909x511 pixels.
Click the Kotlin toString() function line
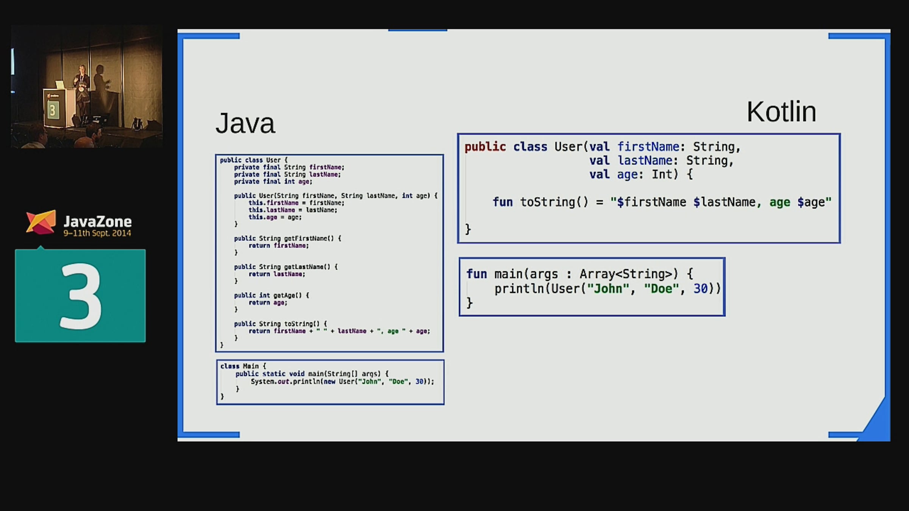coord(662,202)
